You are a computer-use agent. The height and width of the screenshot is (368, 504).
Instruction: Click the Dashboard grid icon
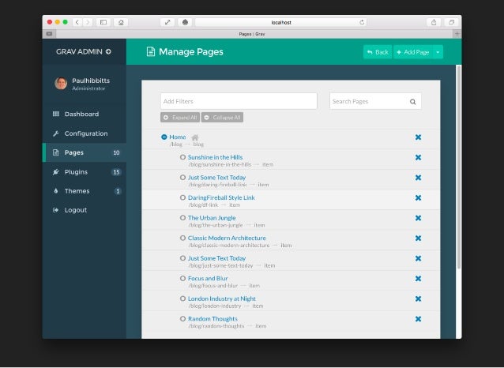click(56, 114)
